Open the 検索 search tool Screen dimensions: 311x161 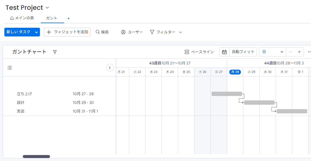(102, 32)
